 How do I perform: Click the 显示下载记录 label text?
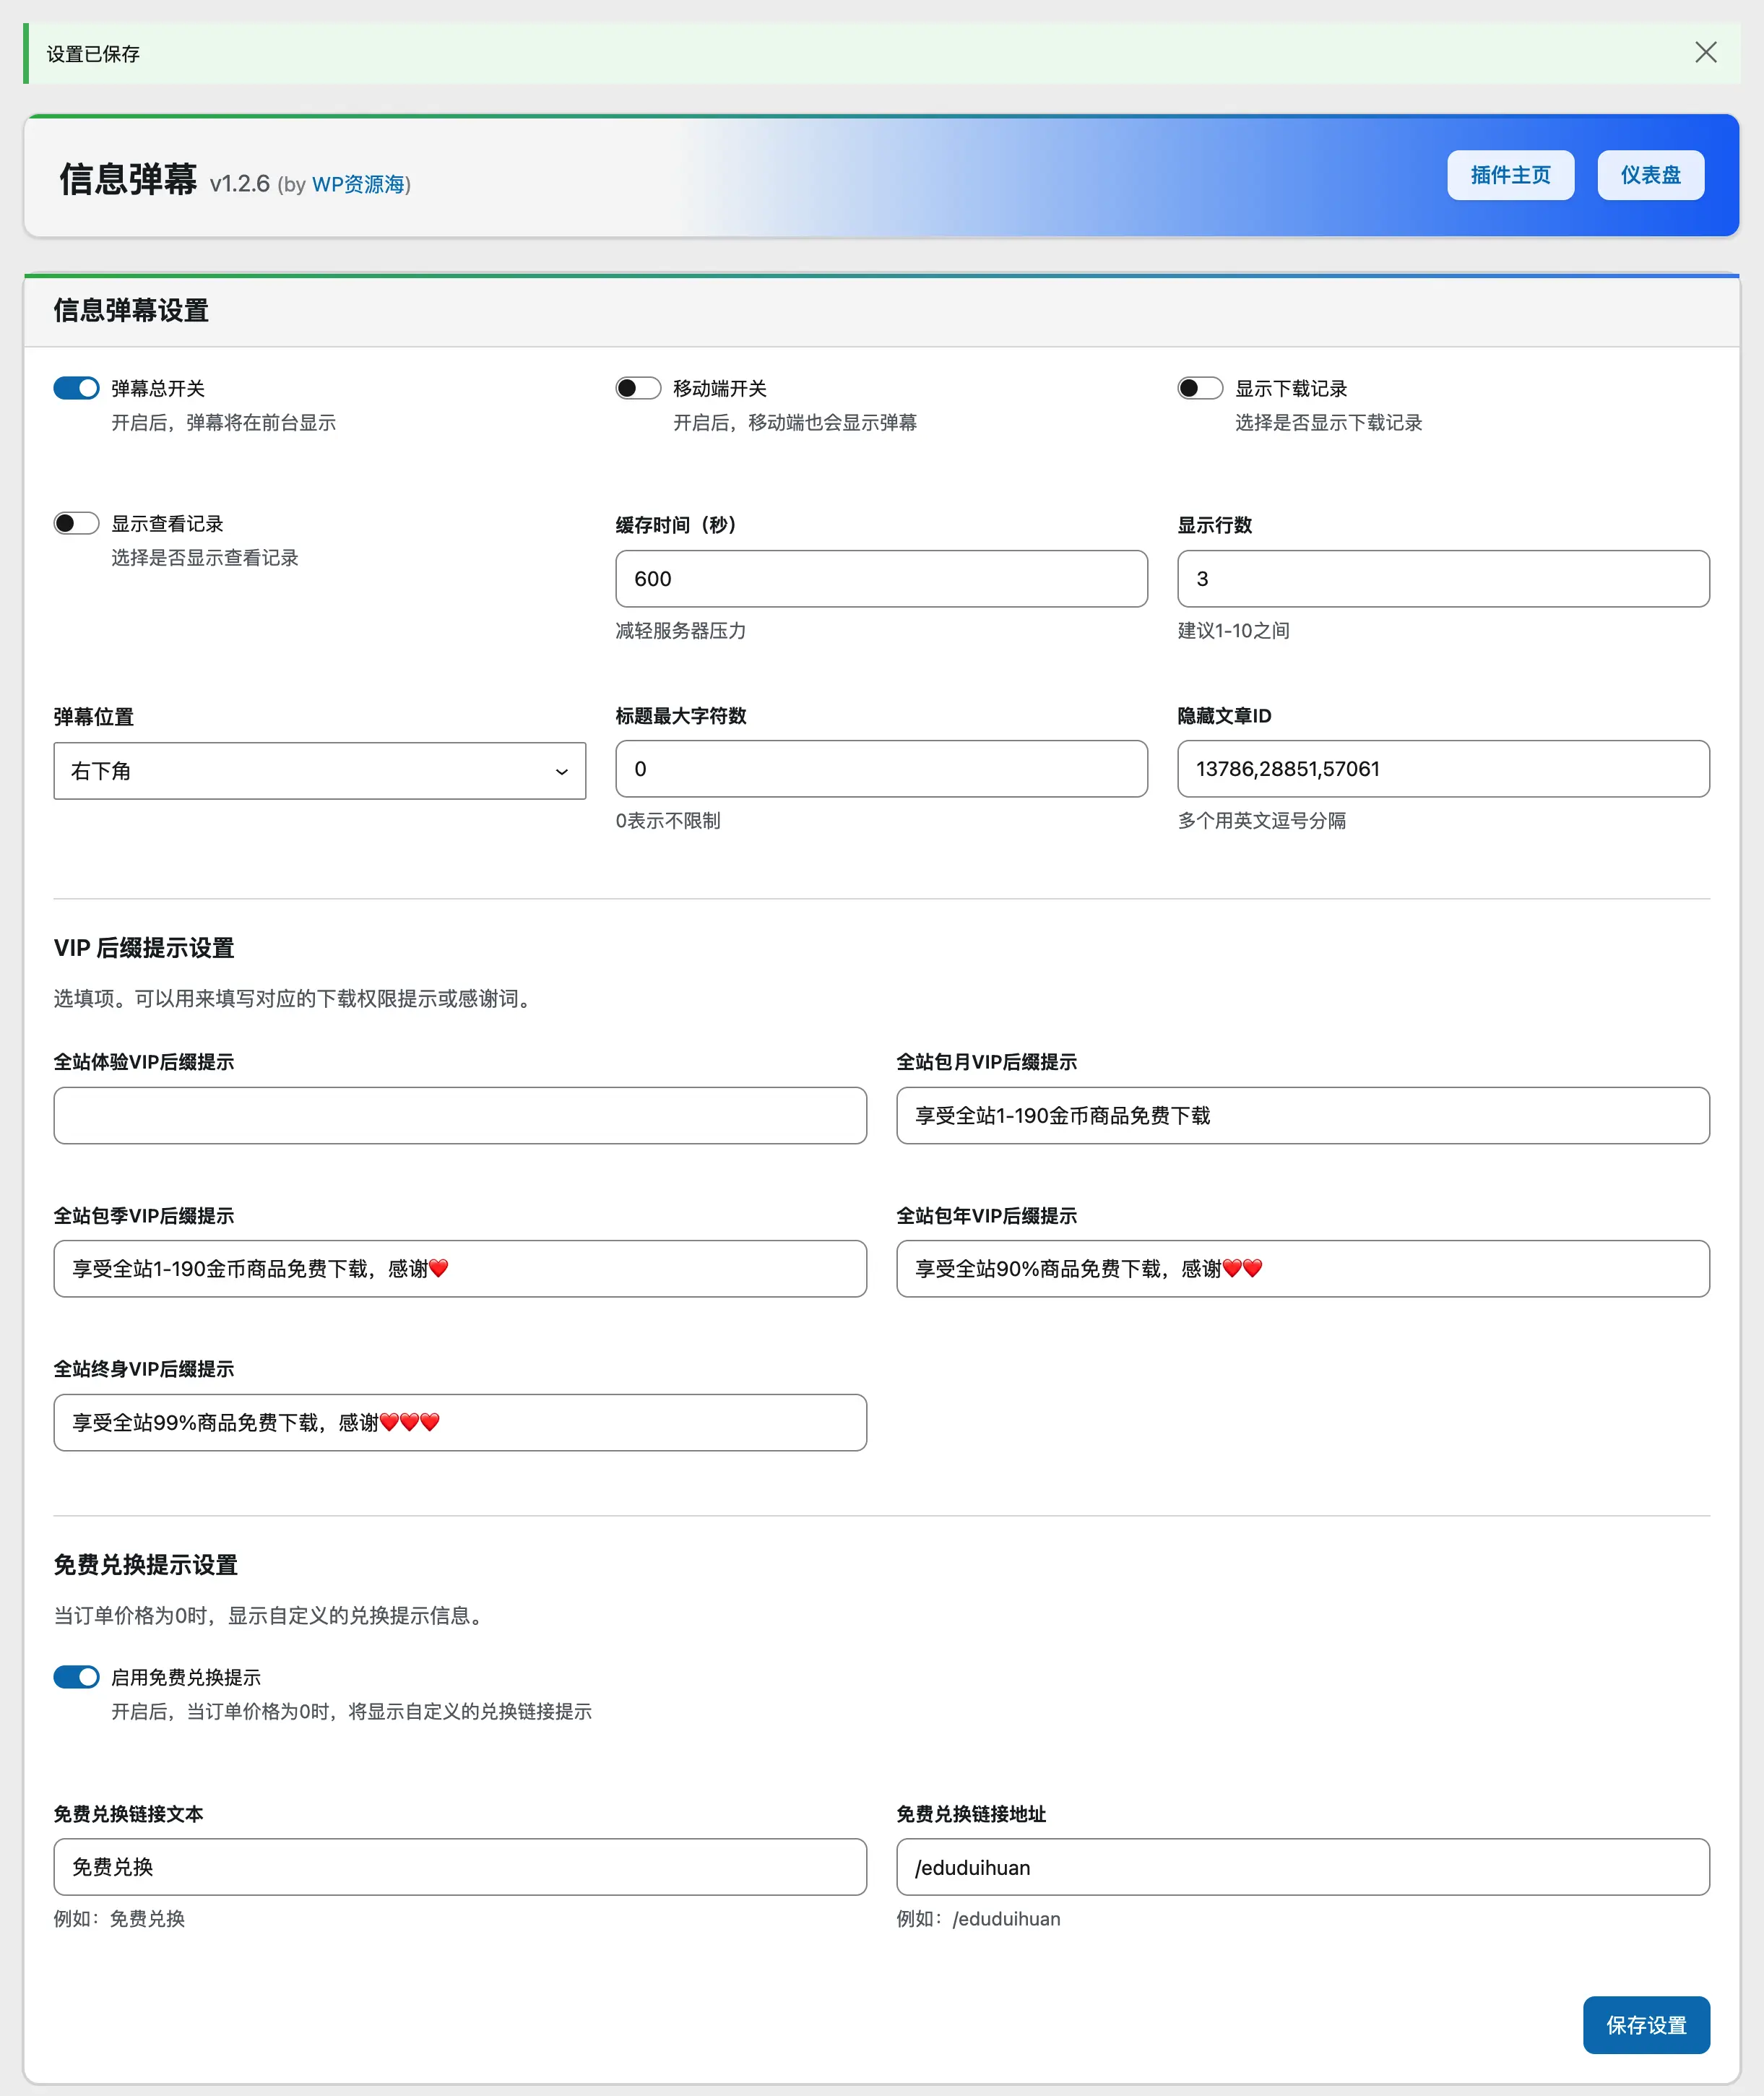(1291, 388)
